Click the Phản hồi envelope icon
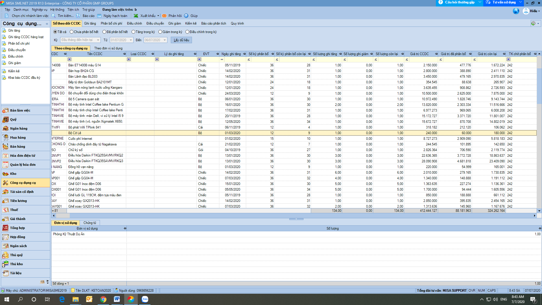 tap(164, 16)
